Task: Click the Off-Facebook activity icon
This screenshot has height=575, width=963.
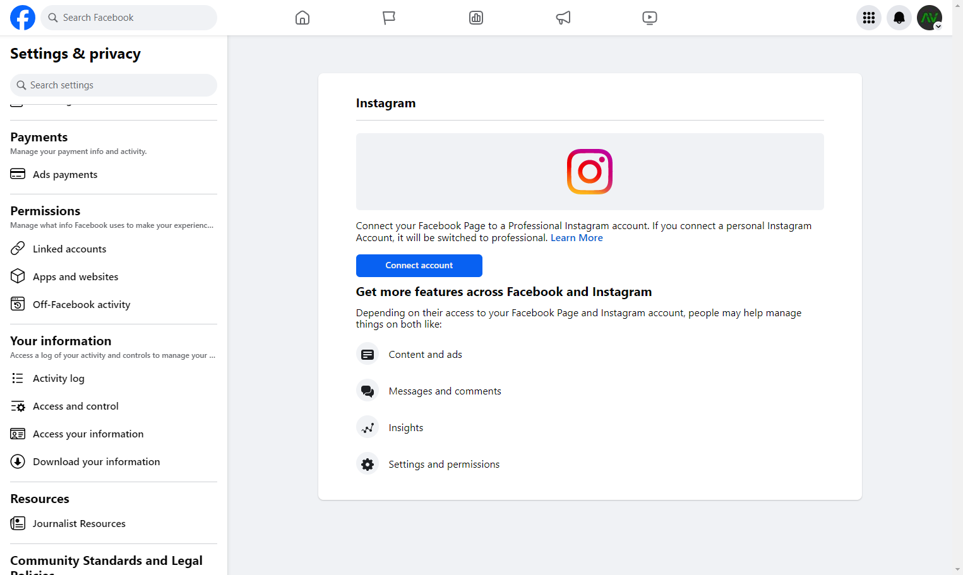Action: (x=18, y=304)
